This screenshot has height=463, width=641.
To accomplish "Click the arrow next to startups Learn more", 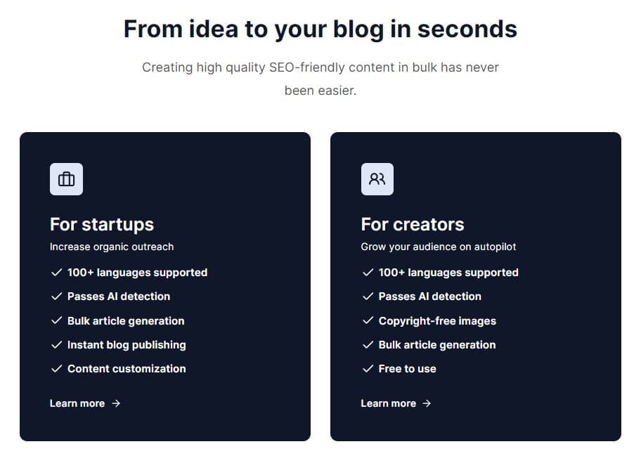I will (x=116, y=403).
